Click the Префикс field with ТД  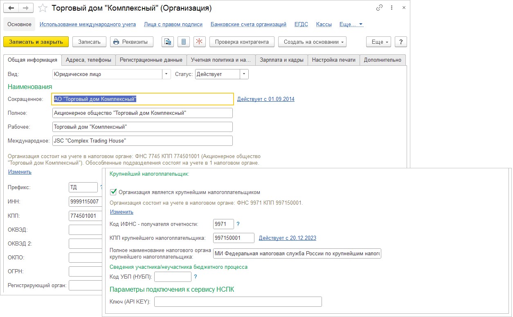(x=83, y=187)
